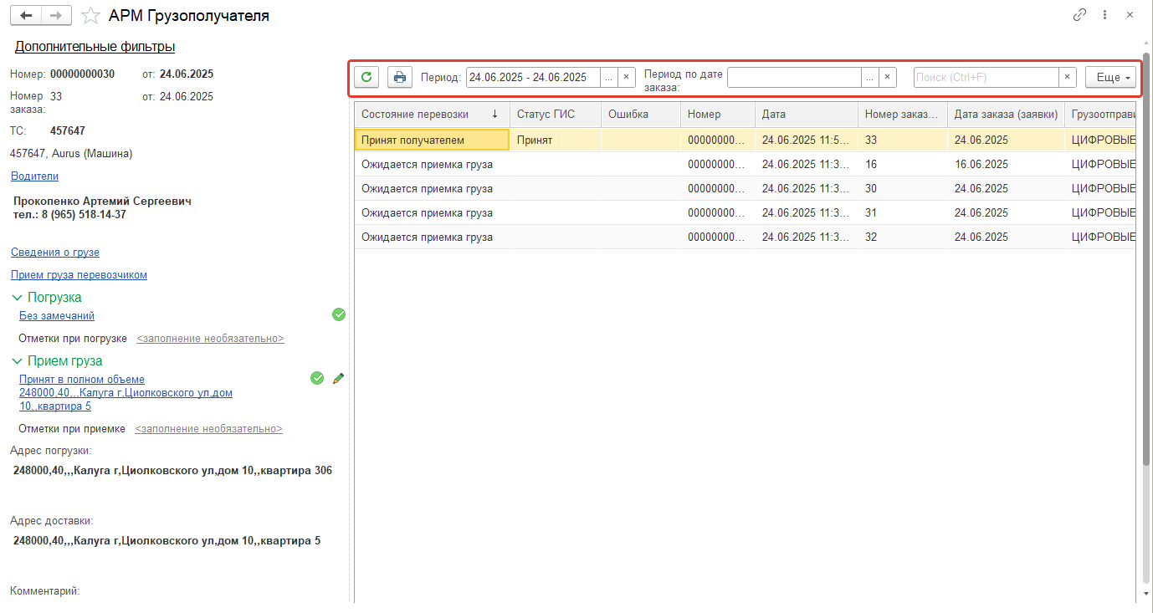
Task: Collapse the Прием груза section
Action: [x=17, y=361]
